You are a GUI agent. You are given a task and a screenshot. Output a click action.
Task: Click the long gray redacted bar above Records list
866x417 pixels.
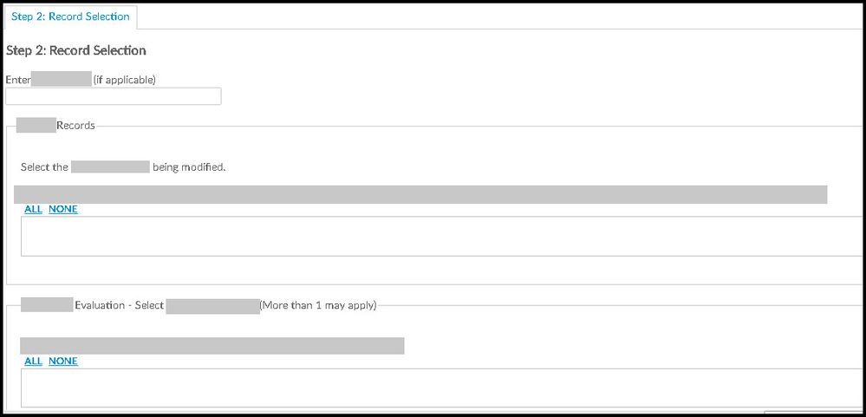(x=420, y=194)
